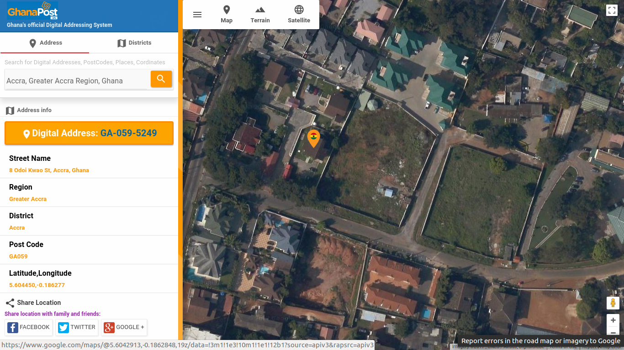The width and height of the screenshot is (624, 350).
Task: Open the hamburger menu on map toolbar
Action: click(197, 15)
